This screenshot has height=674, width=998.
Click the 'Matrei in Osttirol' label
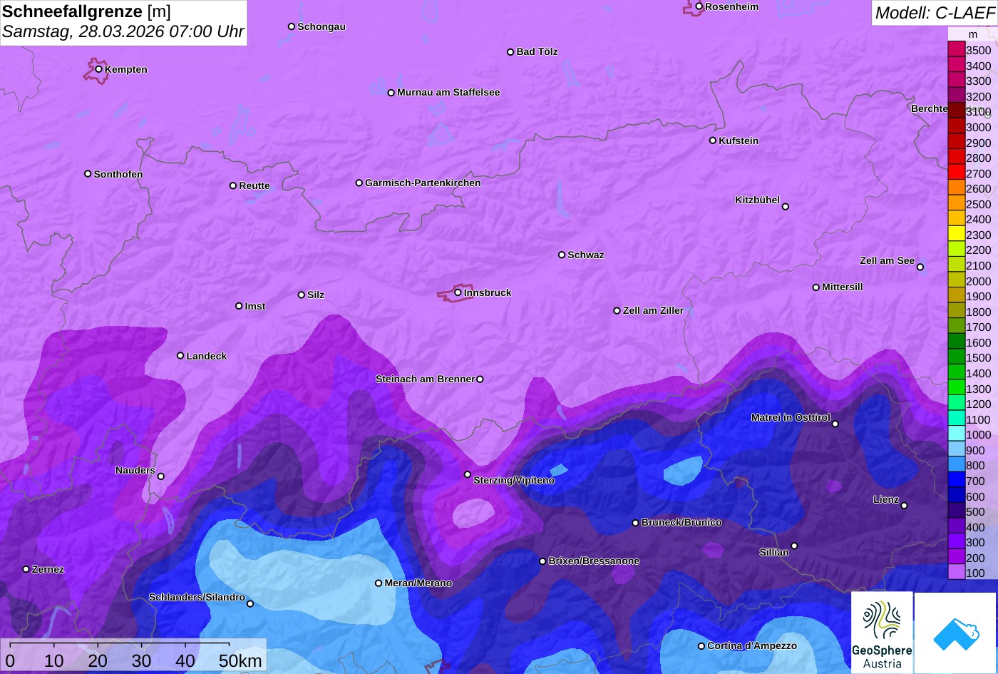[791, 417]
